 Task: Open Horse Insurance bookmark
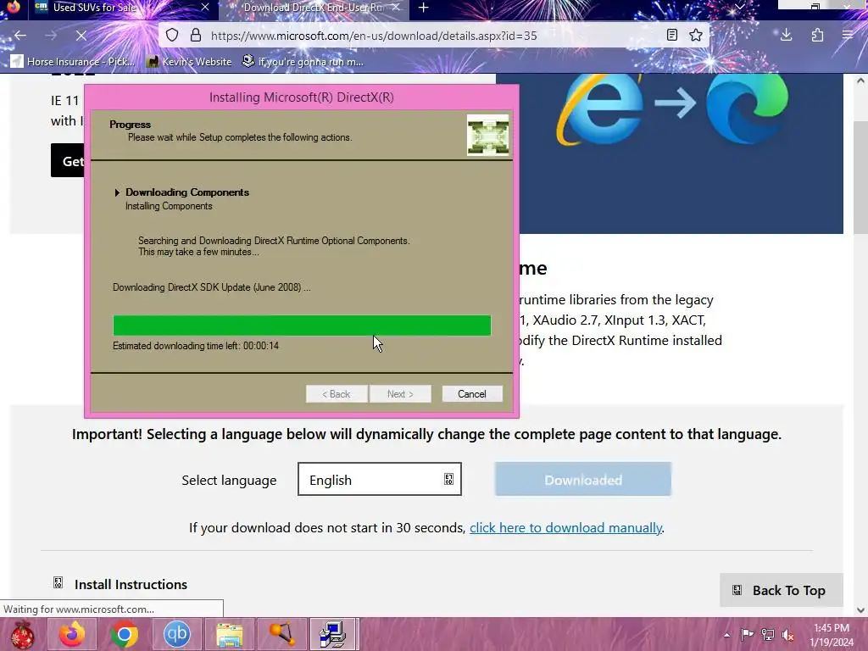(x=73, y=61)
